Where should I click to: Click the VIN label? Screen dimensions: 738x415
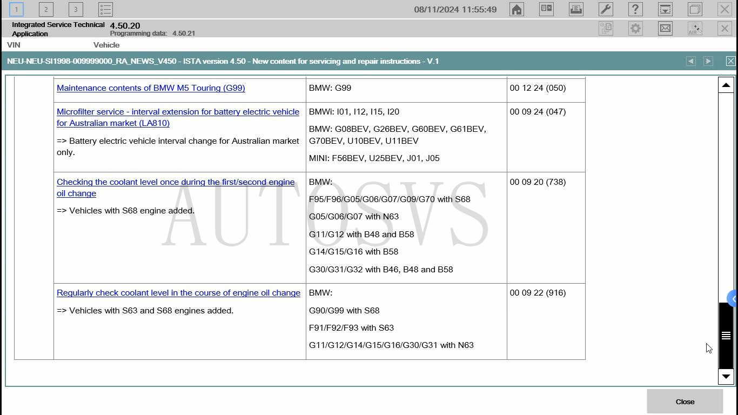pyautogui.click(x=14, y=45)
